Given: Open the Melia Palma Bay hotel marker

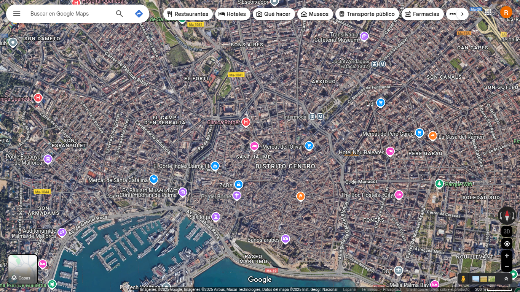Looking at the screenshot, I should pos(435,284).
